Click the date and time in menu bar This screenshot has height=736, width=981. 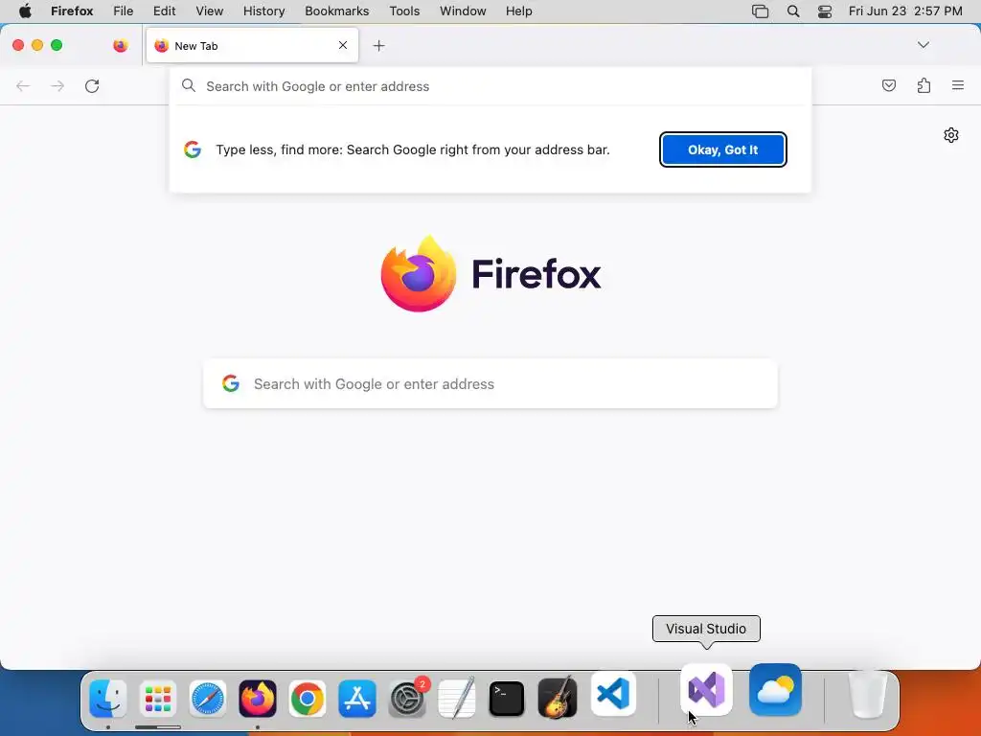coord(904,11)
